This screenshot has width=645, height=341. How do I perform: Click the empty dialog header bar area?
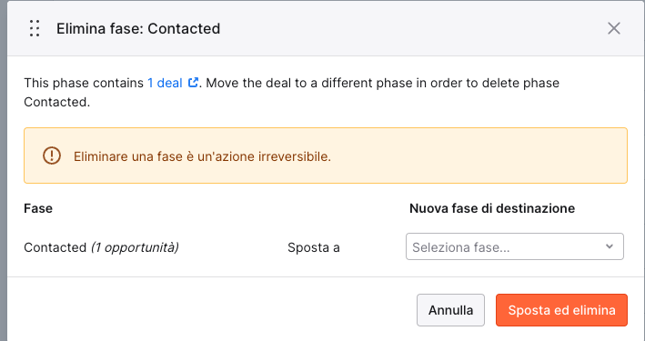[411, 28]
